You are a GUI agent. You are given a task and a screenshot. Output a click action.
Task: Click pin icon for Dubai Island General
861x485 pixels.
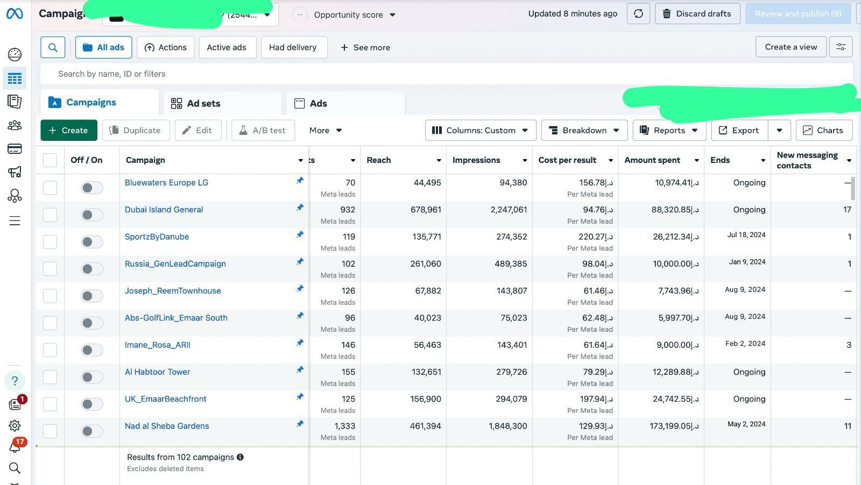tap(300, 208)
